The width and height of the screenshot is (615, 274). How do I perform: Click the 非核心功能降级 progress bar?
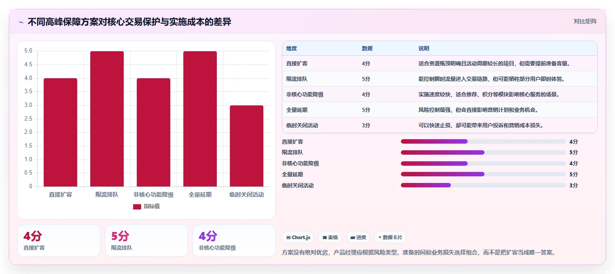click(483, 164)
